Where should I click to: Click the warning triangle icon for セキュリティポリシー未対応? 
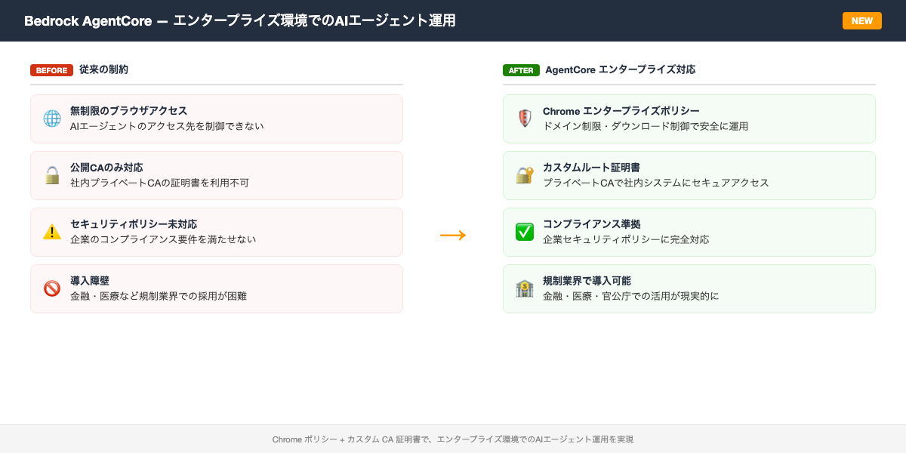pyautogui.click(x=51, y=231)
